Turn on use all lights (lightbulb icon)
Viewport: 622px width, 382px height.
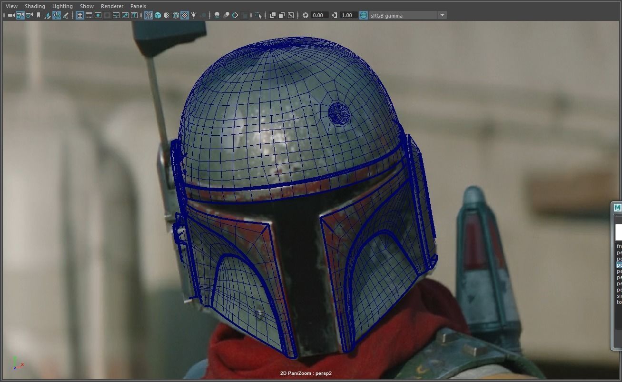(x=194, y=15)
